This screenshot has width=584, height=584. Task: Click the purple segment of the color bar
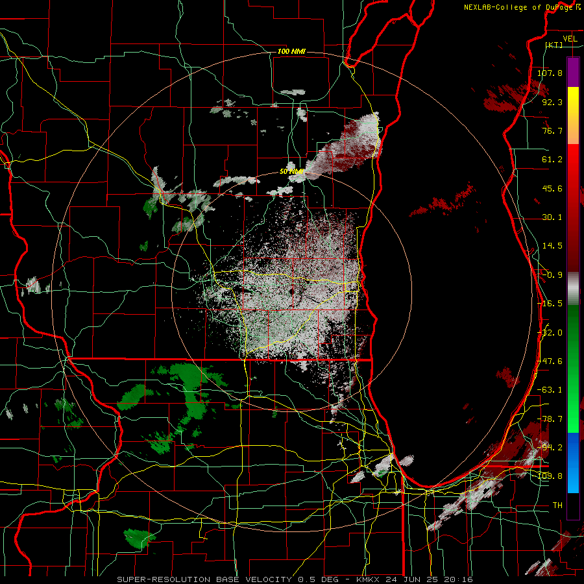(573, 72)
